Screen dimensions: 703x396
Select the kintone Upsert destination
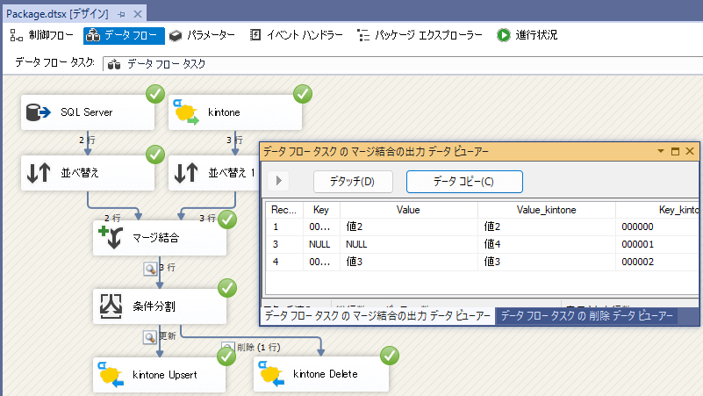159,375
